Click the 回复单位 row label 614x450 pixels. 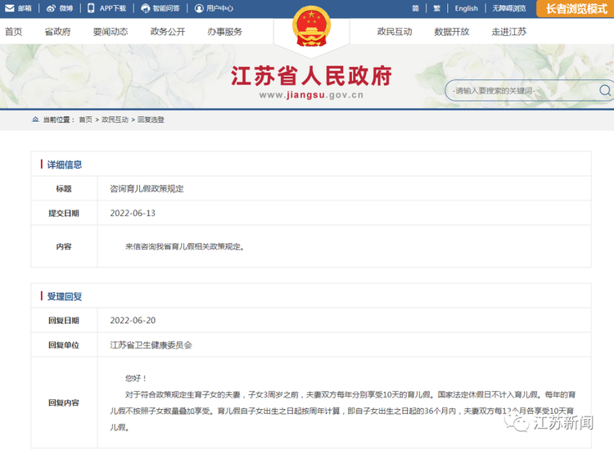(x=64, y=345)
